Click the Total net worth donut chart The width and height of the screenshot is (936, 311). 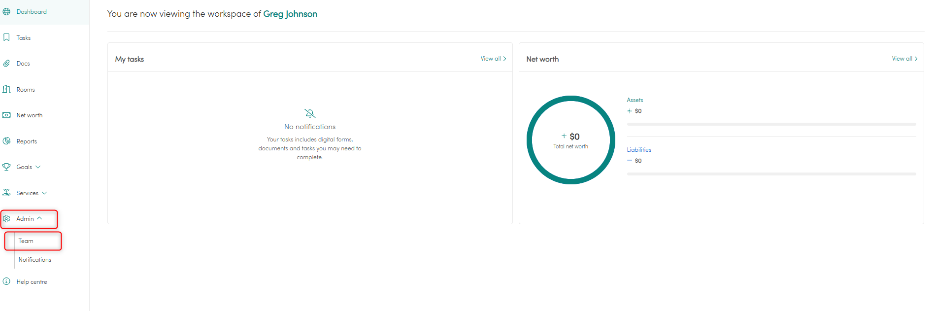point(571,140)
